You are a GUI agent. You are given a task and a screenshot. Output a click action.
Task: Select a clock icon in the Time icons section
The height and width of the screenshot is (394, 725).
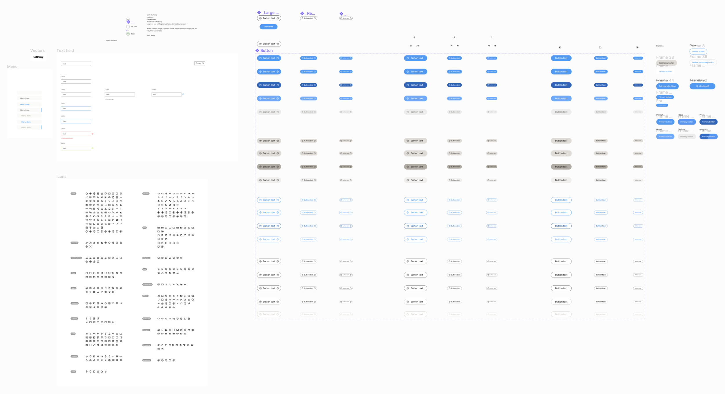click(87, 273)
